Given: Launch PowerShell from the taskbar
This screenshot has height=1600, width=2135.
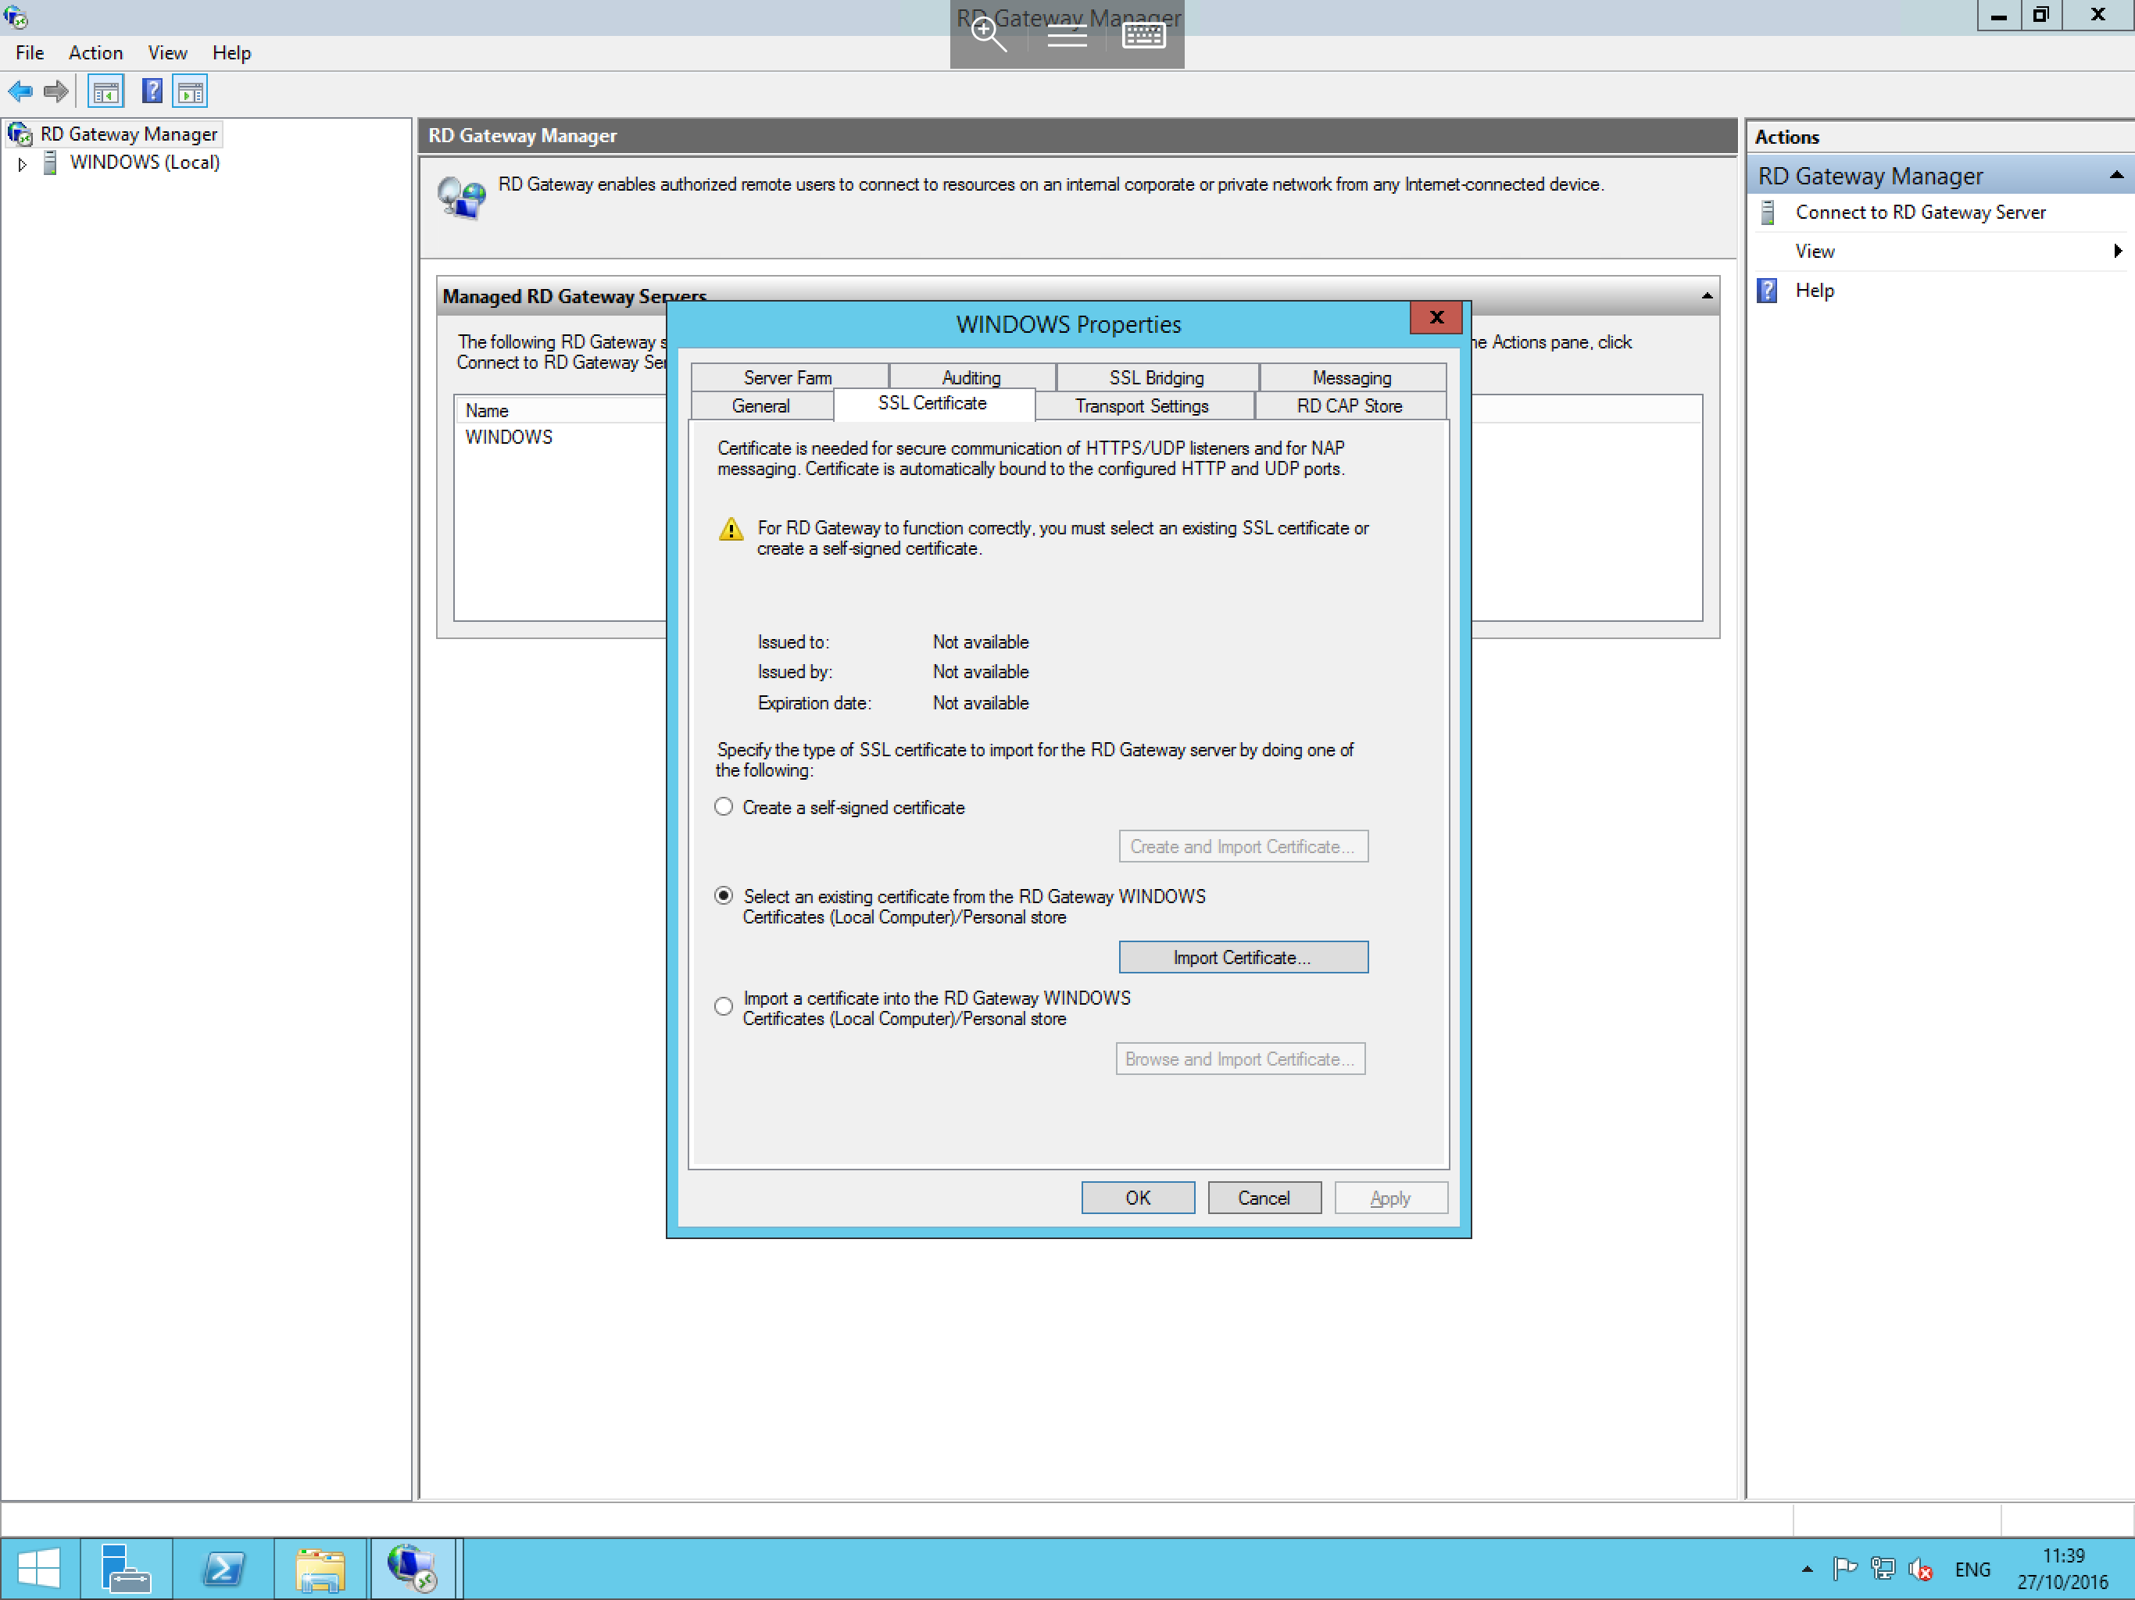Looking at the screenshot, I should tap(223, 1568).
